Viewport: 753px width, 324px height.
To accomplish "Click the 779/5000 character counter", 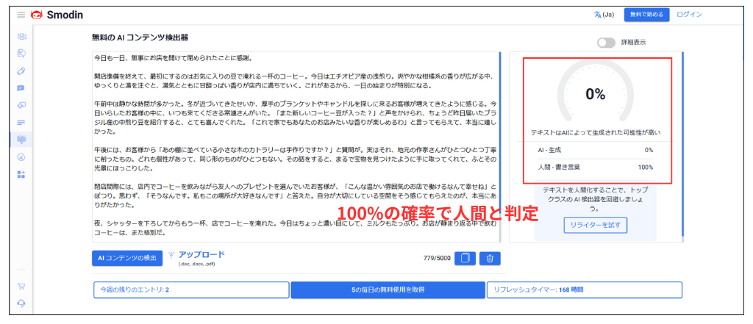I will 437,258.
